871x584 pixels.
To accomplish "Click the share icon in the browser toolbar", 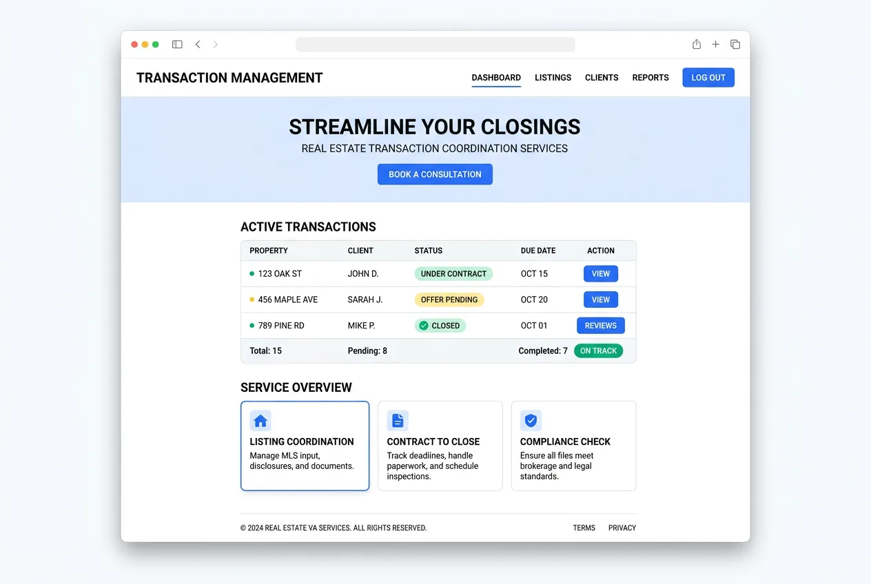I will point(696,43).
